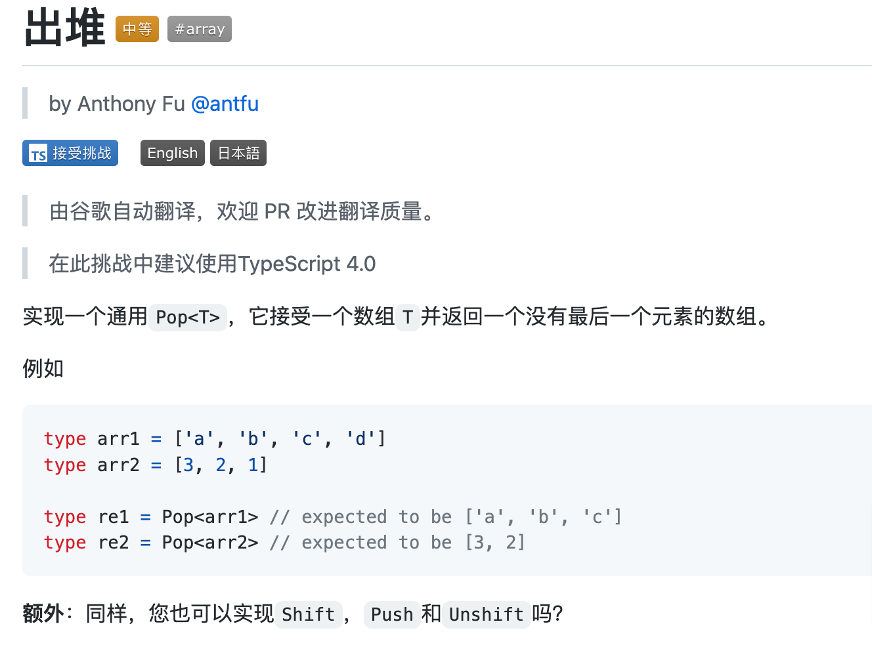This screenshot has height=647, width=872.
Task: Click the inline code T
Action: pyautogui.click(x=407, y=318)
